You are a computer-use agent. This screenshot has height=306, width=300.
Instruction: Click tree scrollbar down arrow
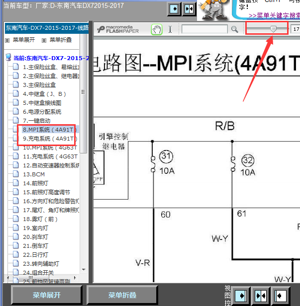click(84, 270)
